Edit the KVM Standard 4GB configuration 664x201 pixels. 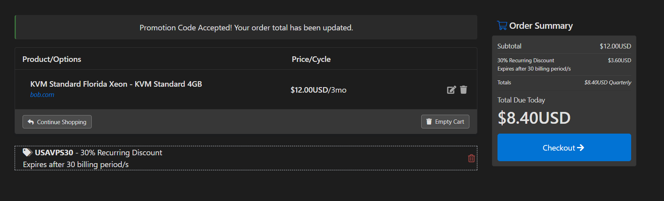451,90
